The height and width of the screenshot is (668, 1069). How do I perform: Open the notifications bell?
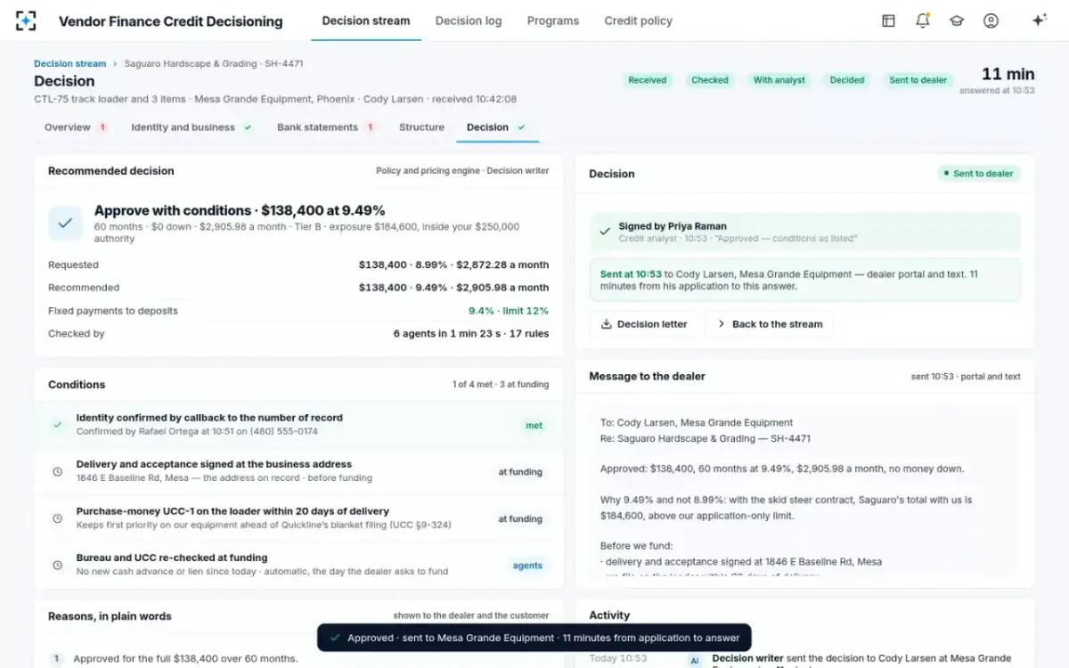pyautogui.click(x=923, y=20)
